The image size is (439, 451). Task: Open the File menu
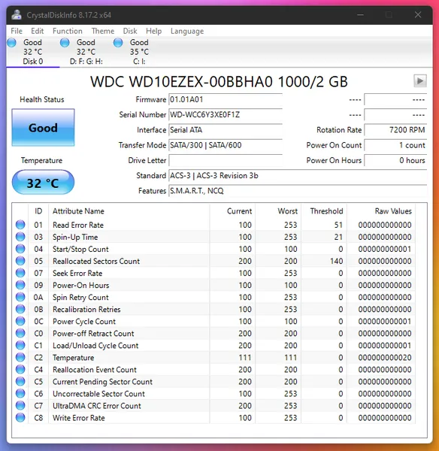tap(17, 31)
